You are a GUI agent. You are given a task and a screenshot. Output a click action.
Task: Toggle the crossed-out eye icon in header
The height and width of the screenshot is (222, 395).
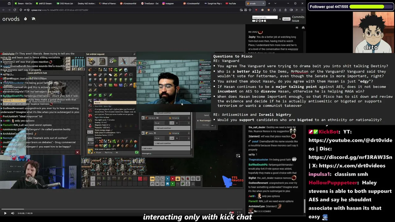tap(33, 19)
